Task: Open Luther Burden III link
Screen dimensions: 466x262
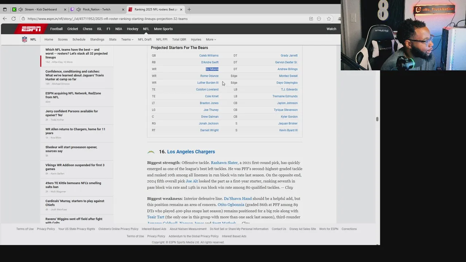Action: coord(208,83)
